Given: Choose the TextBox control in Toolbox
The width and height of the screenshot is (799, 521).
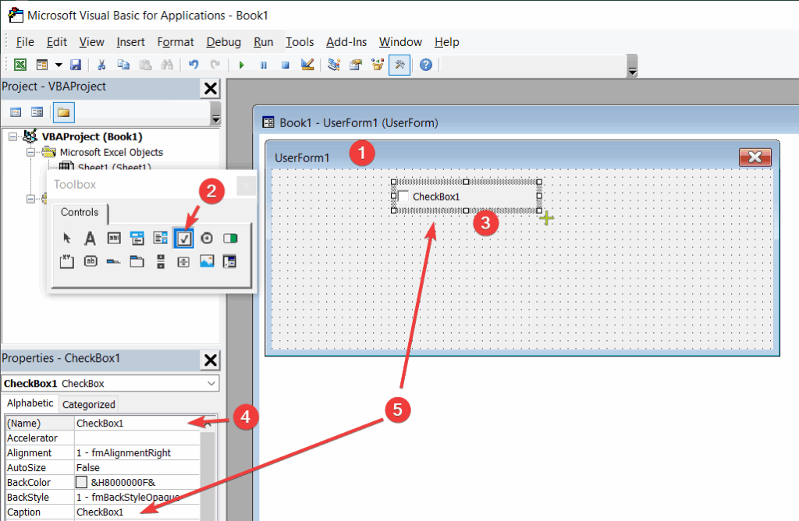Looking at the screenshot, I should (114, 238).
